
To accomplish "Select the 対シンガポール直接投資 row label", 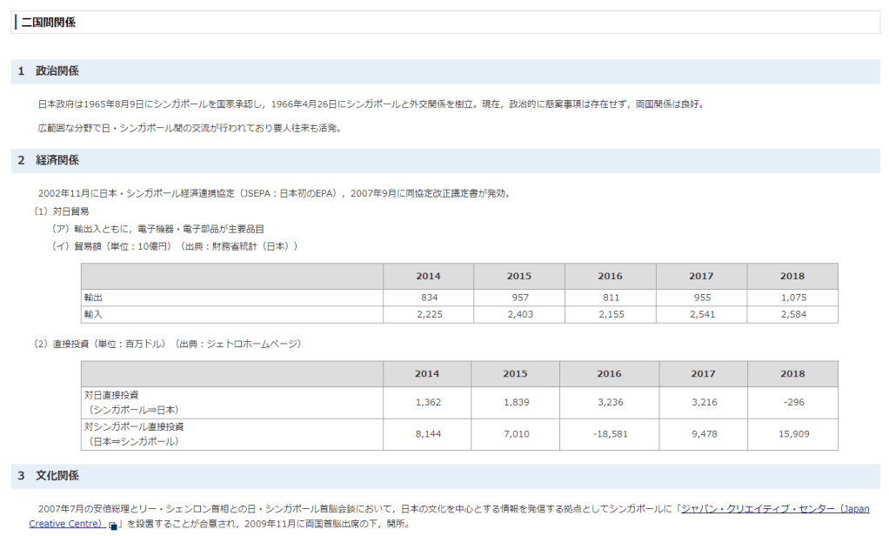I will click(x=133, y=427).
